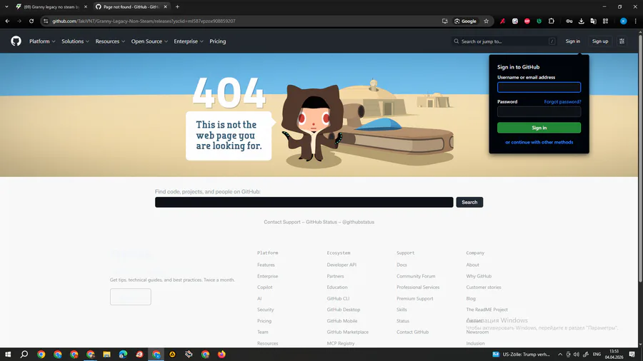
Task: Go back with the browser back arrow
Action: point(7,21)
